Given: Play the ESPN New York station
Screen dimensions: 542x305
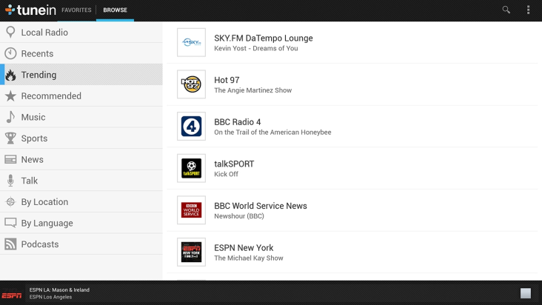Looking at the screenshot, I should pos(352,252).
